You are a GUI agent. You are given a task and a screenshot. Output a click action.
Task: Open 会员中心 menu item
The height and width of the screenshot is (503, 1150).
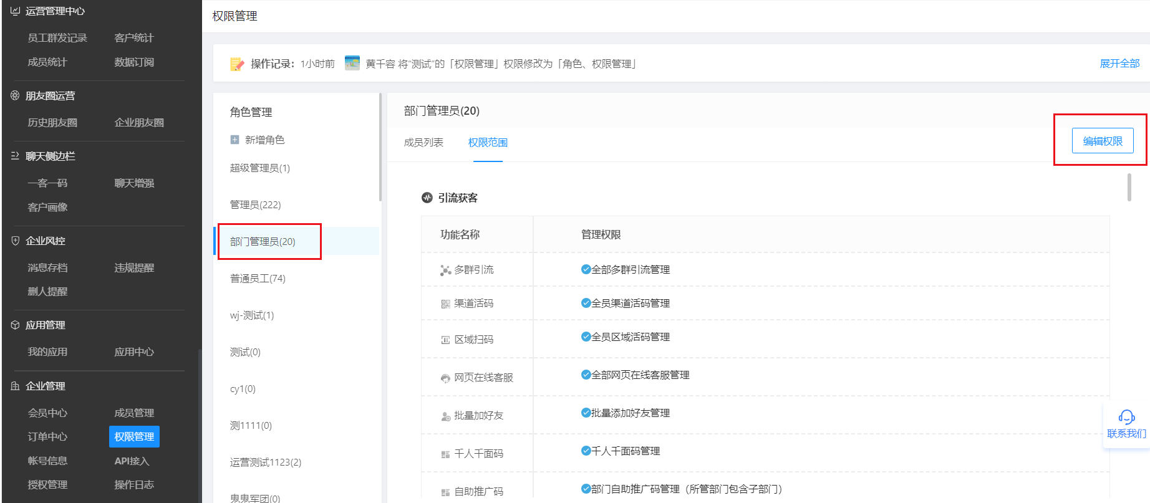pyautogui.click(x=47, y=413)
